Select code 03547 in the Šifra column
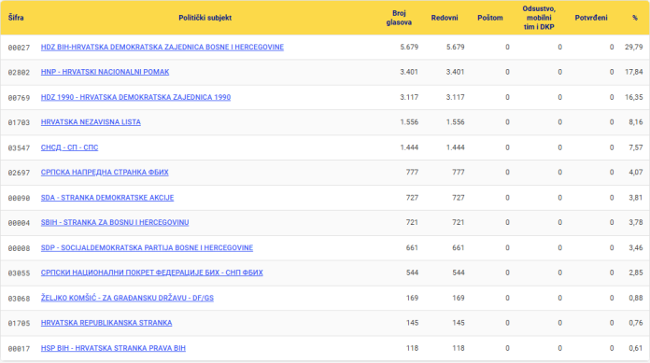The height and width of the screenshot is (363, 650). click(x=19, y=148)
